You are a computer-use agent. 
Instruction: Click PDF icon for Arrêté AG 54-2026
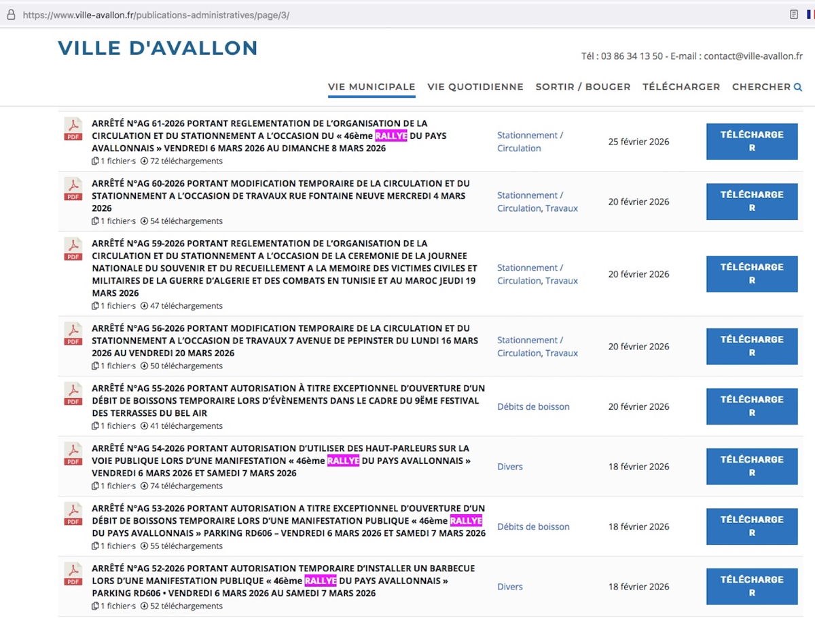pos(73,453)
